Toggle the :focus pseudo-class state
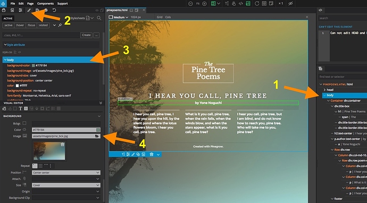The width and height of the screenshot is (367, 203). [x=31, y=26]
